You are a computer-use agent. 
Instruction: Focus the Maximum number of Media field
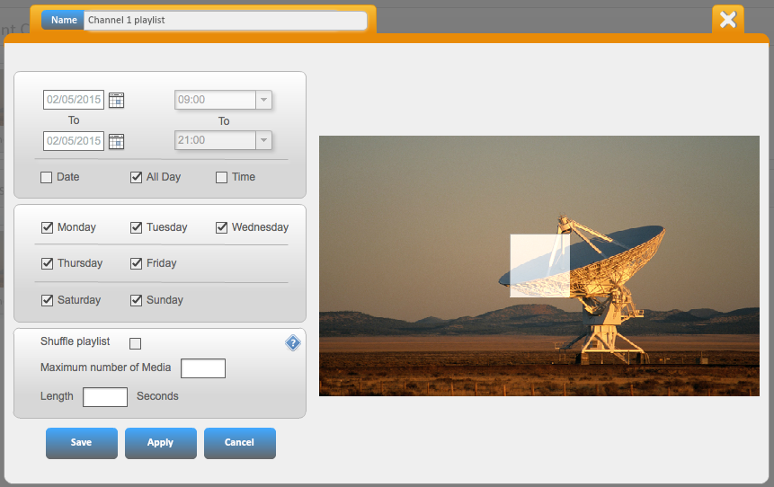(203, 368)
